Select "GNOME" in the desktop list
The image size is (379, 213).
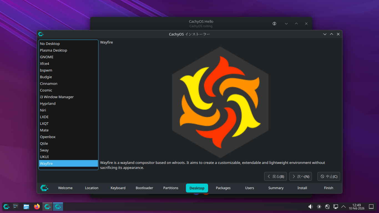click(69, 57)
